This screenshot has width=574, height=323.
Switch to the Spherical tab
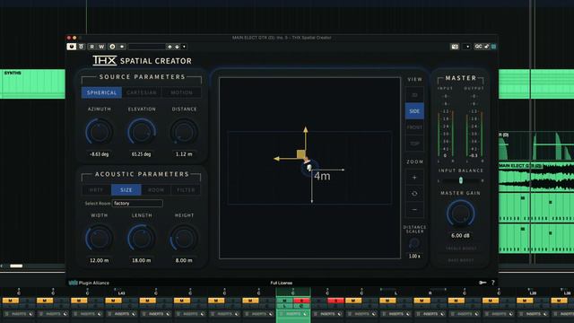point(101,92)
